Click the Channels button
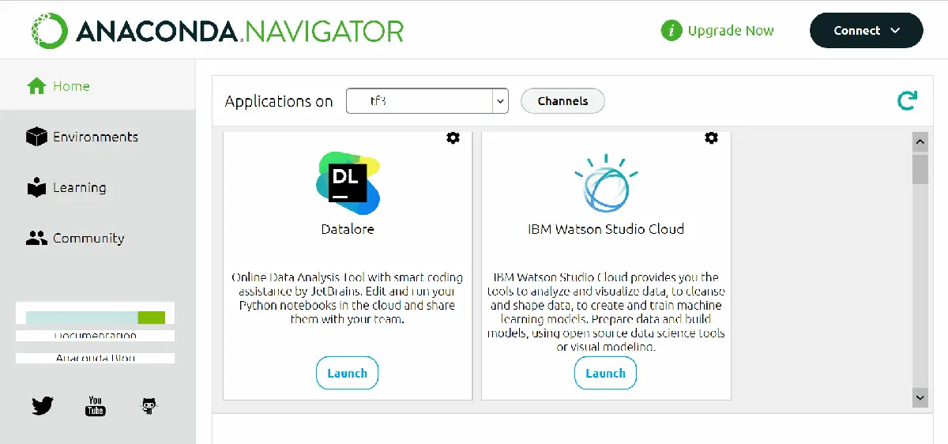The height and width of the screenshot is (444, 948). coord(562,101)
